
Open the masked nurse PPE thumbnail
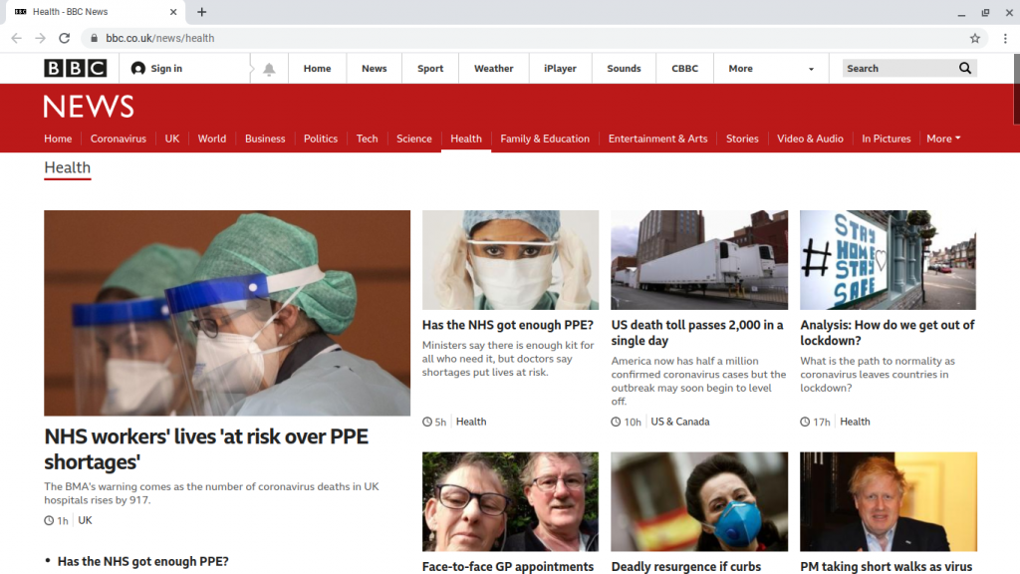tap(511, 260)
